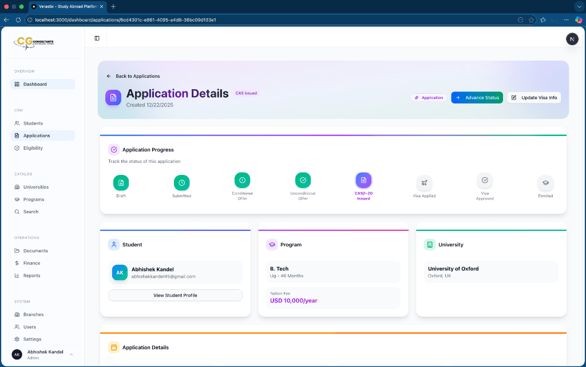Image resolution: width=586 pixels, height=367 pixels.
Task: Select the Branches icon in System section
Action: (x=18, y=314)
